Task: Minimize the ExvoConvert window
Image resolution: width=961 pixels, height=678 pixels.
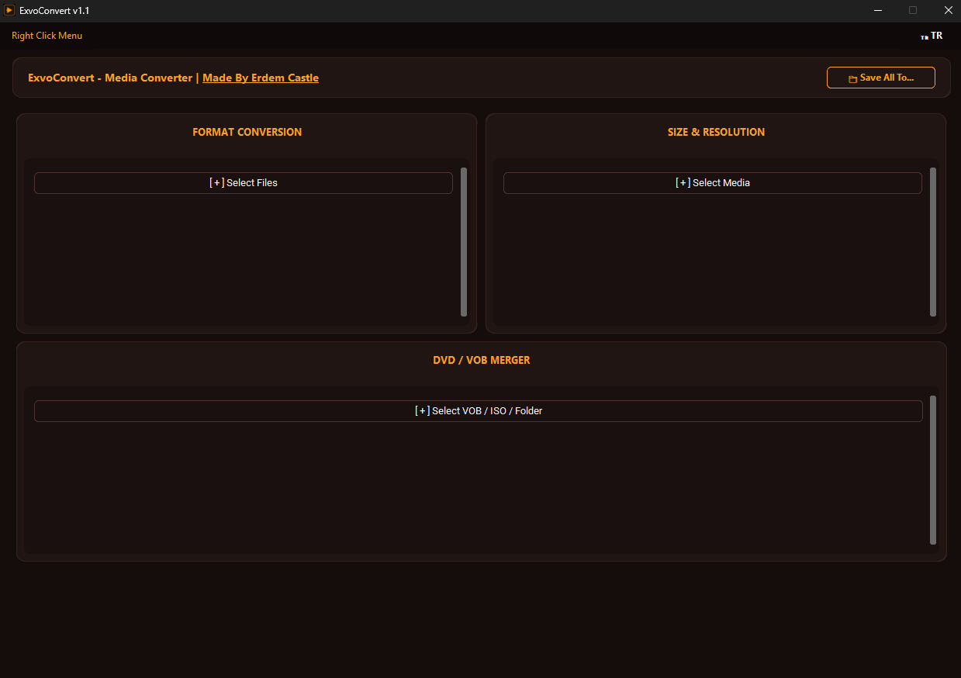Action: tap(878, 10)
